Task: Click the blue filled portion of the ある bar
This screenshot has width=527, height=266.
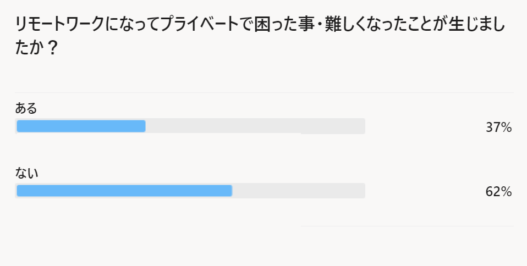Action: [x=81, y=126]
